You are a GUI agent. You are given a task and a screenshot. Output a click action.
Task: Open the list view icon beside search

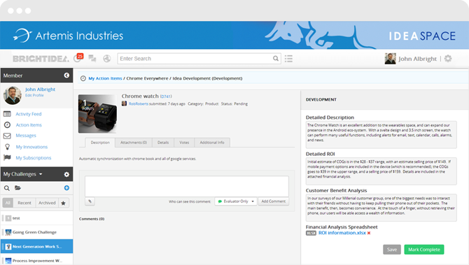(x=288, y=59)
